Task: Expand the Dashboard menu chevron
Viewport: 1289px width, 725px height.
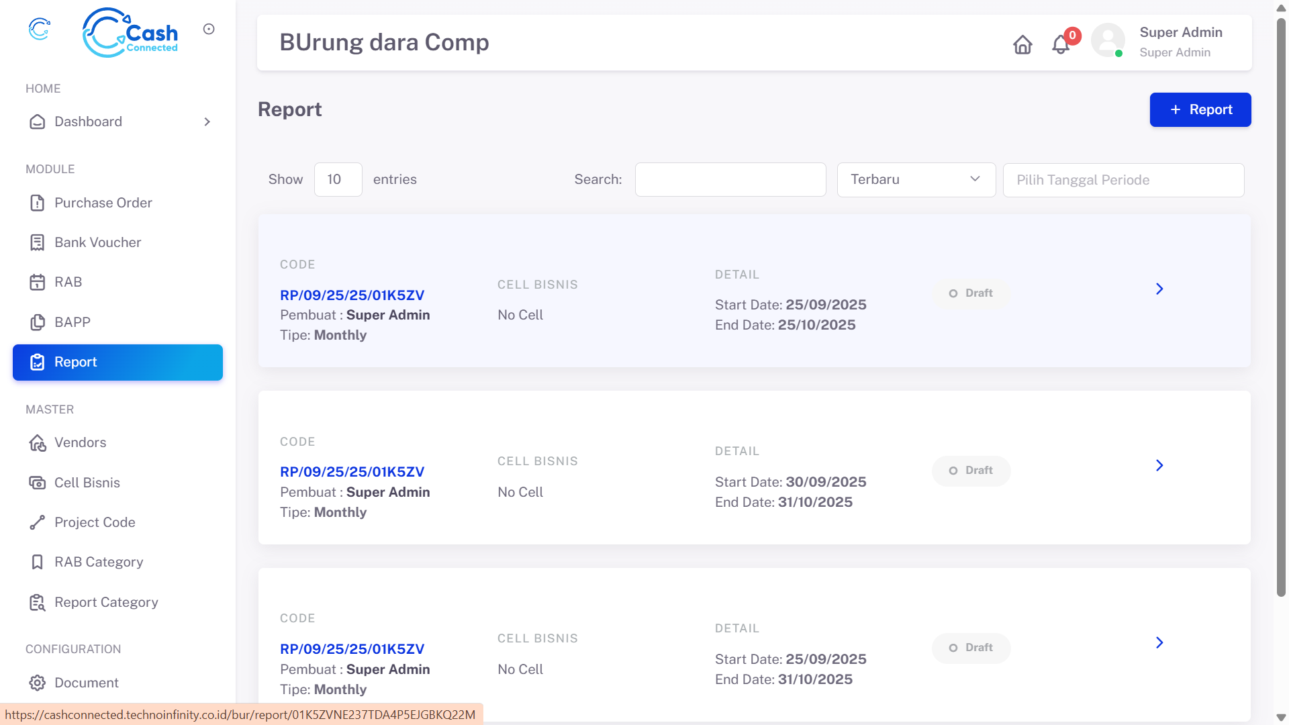Action: coord(207,122)
